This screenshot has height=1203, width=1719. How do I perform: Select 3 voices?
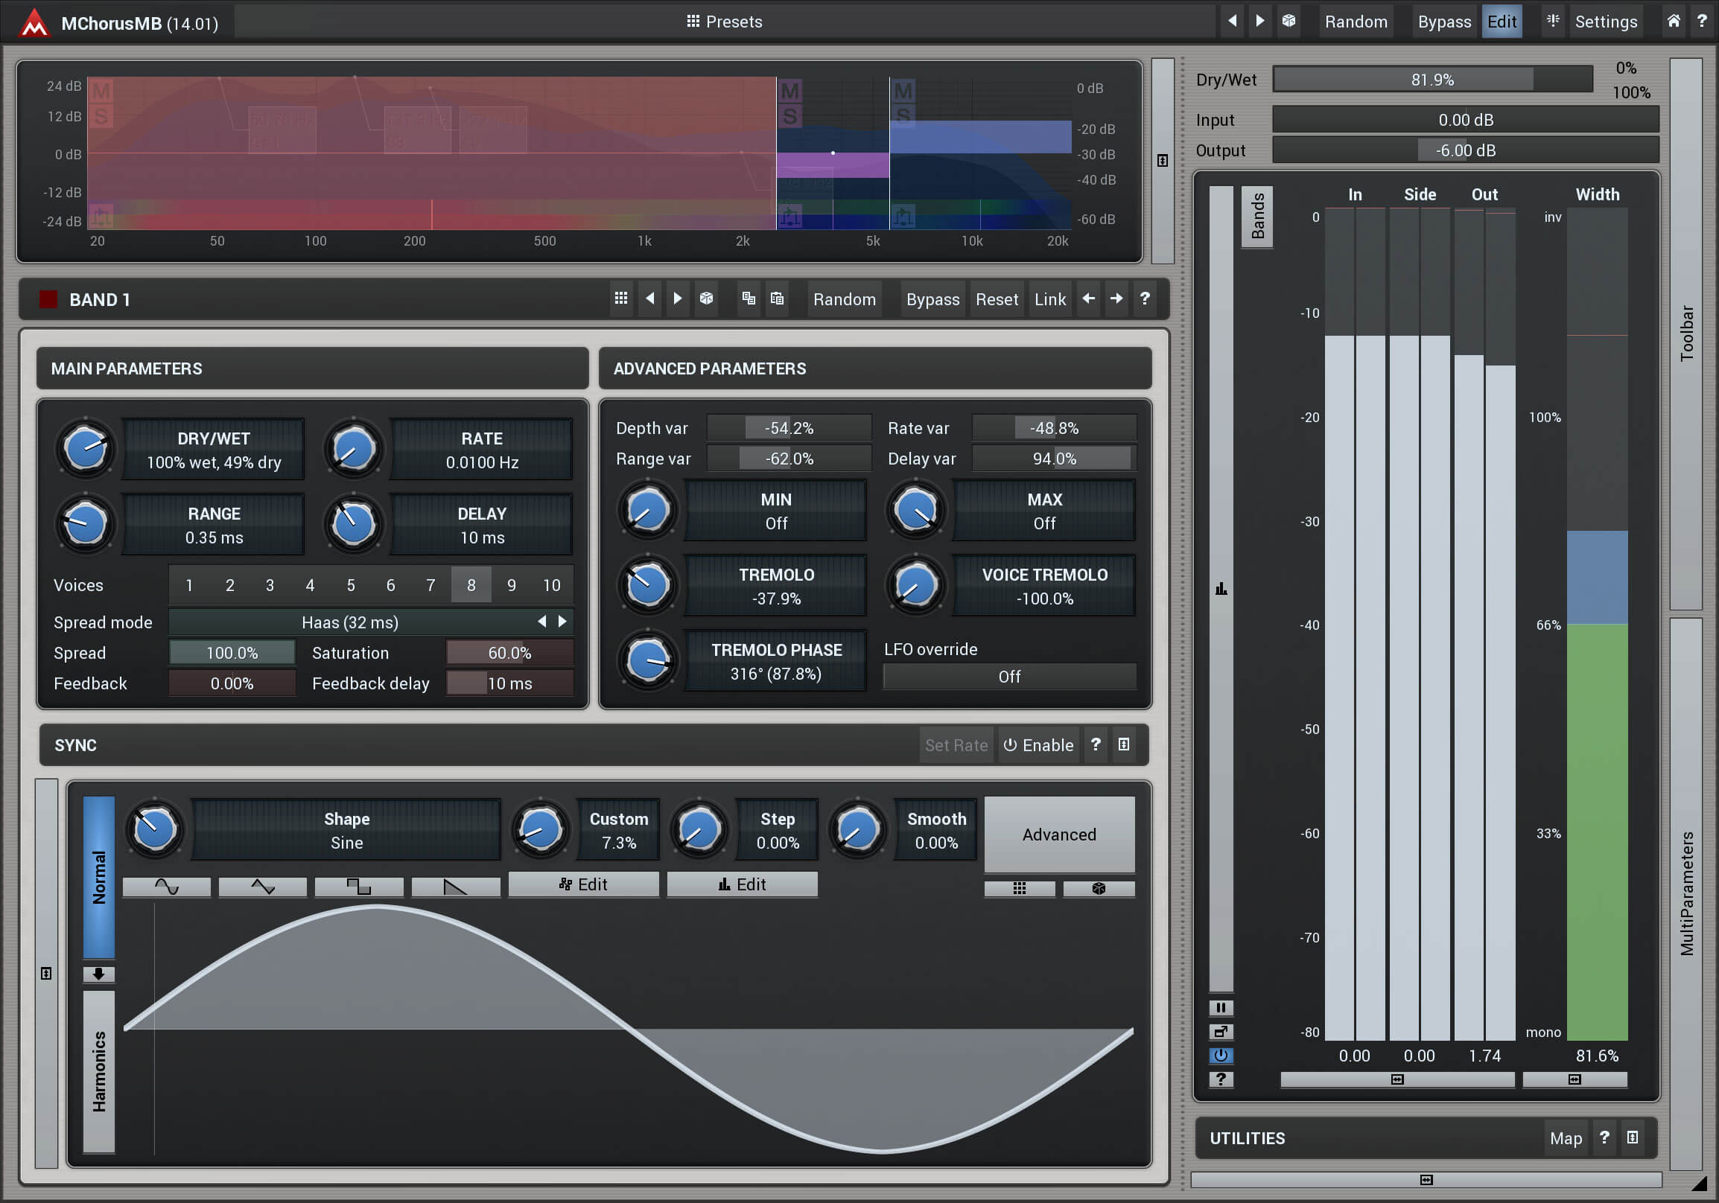[x=270, y=585]
